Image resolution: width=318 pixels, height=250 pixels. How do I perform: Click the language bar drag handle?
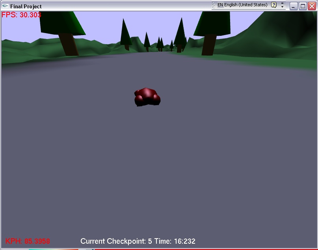214,5
